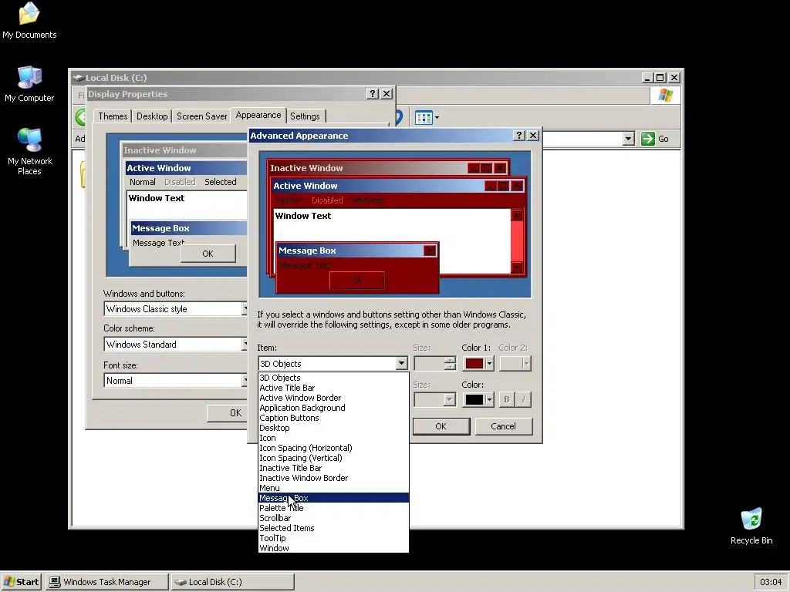Screen dimensions: 790x592
Task: Select the Message Box list entry
Action: 333,498
